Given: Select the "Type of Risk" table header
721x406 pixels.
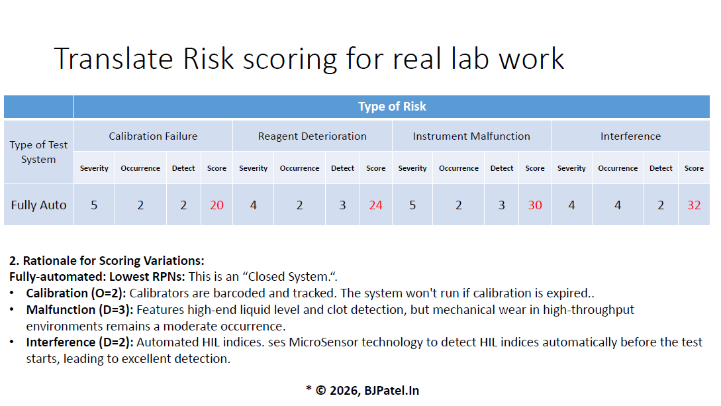Looking at the screenshot, I should pyautogui.click(x=392, y=107).
